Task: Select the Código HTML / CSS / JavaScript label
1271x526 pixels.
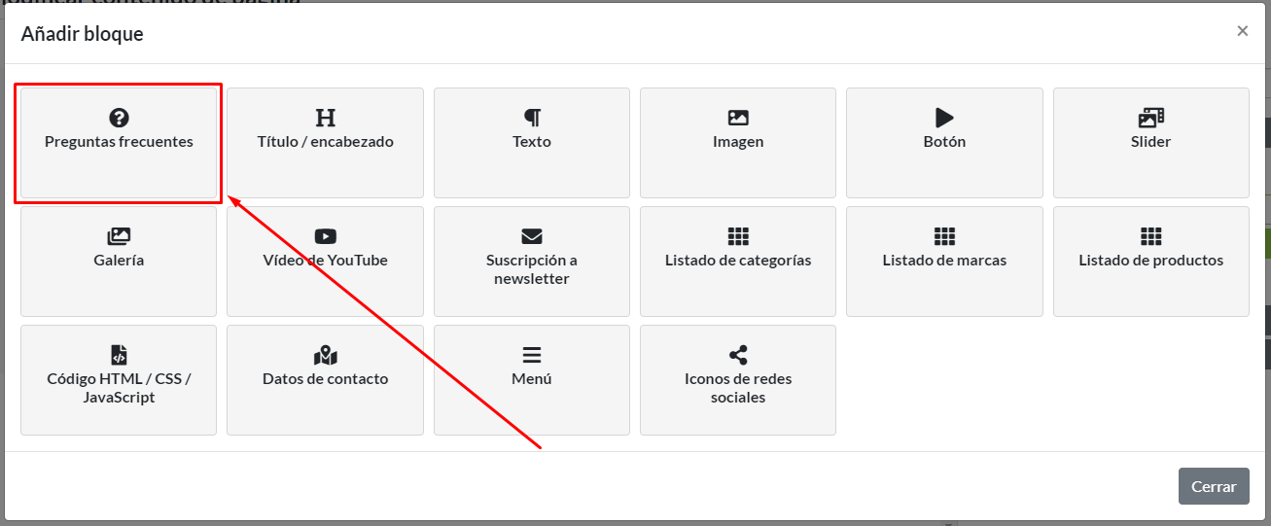Action: pyautogui.click(x=119, y=388)
